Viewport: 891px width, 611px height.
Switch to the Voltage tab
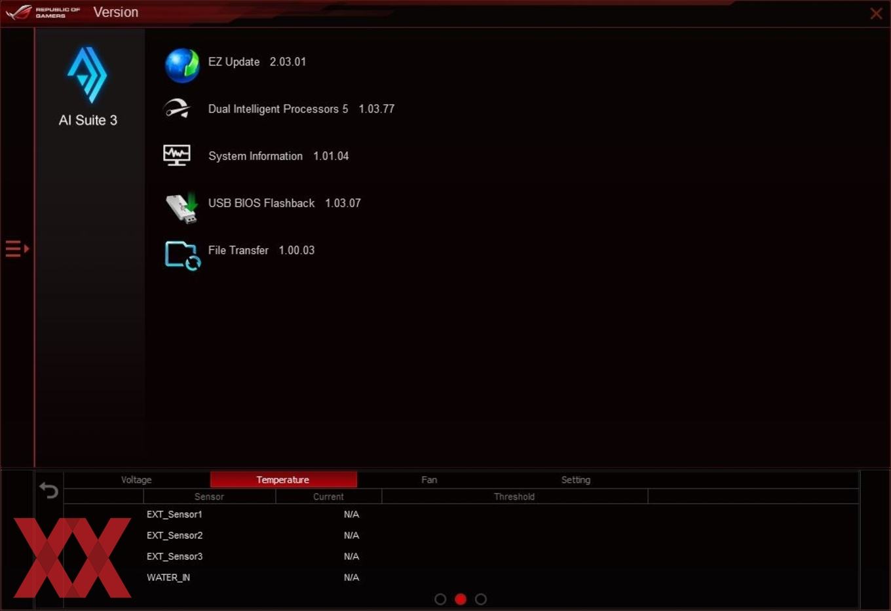tap(136, 480)
